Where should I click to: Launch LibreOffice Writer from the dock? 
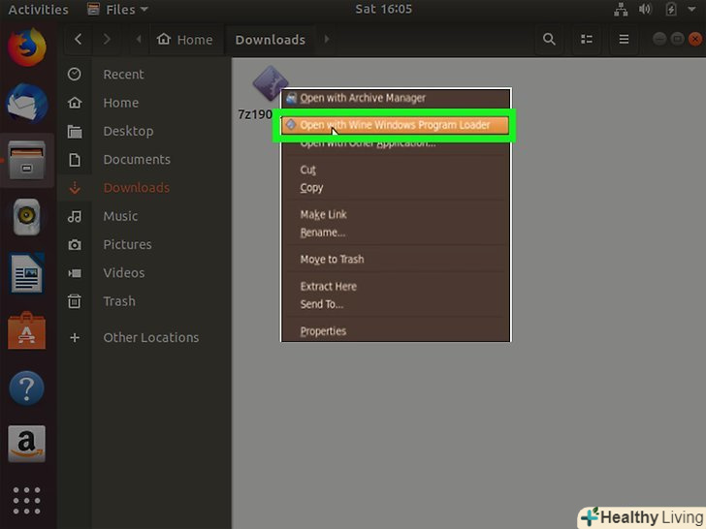pos(27,273)
